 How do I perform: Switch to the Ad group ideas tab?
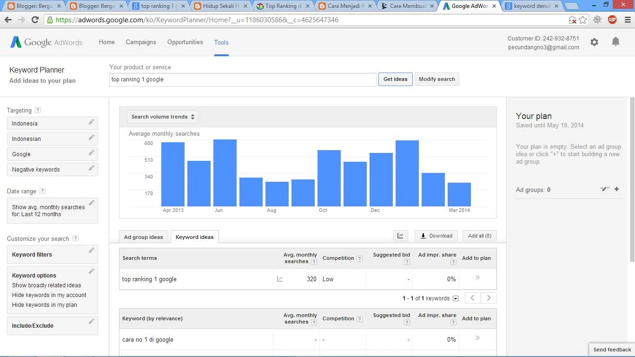(144, 237)
